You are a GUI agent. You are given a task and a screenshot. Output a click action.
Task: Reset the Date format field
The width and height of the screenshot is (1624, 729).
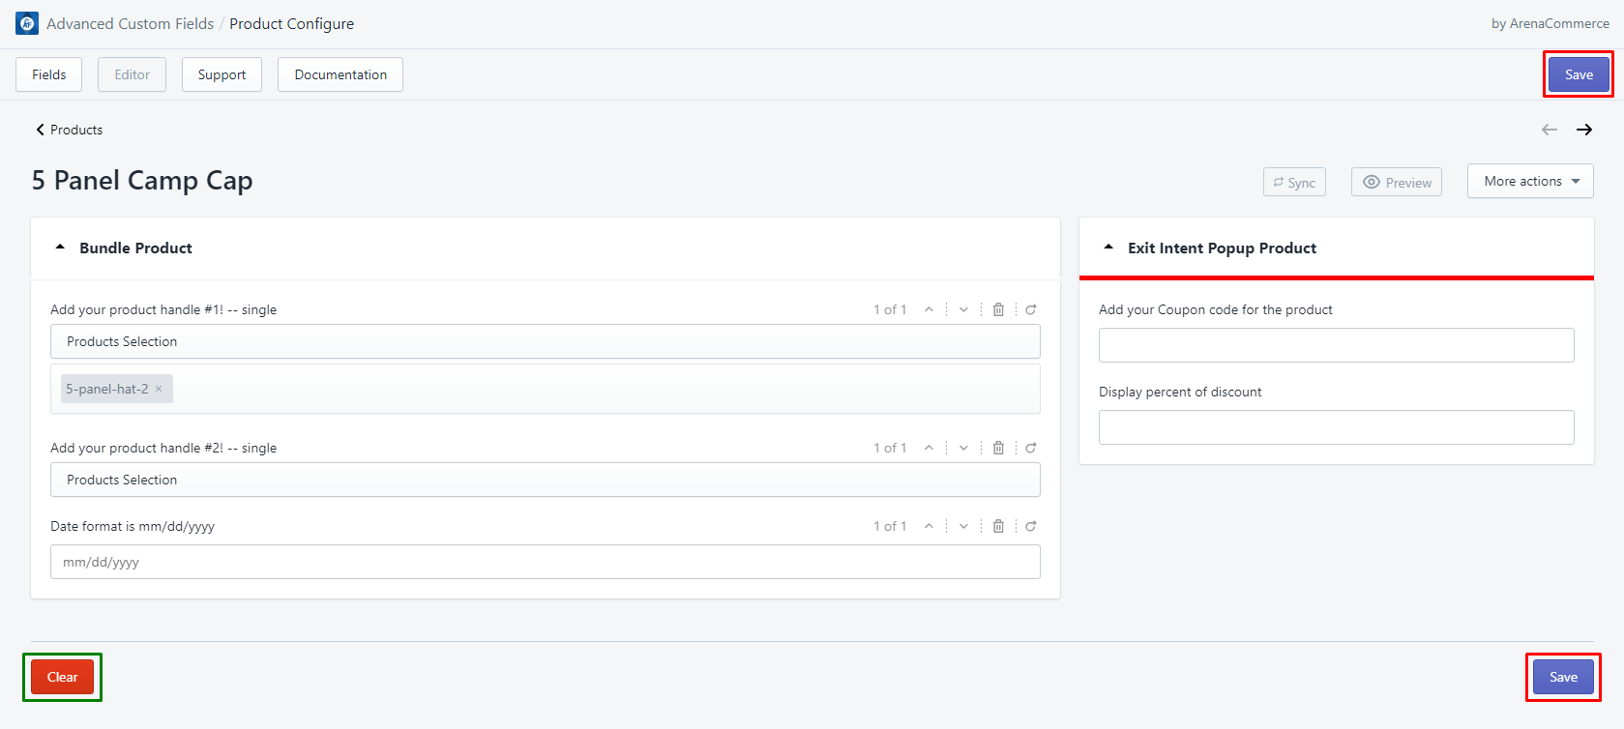pos(1031,526)
